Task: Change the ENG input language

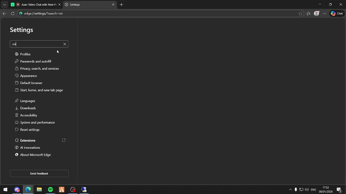Action: tap(313, 190)
